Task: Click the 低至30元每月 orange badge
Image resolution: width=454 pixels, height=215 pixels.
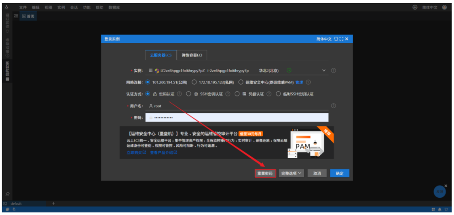Action: (251, 134)
